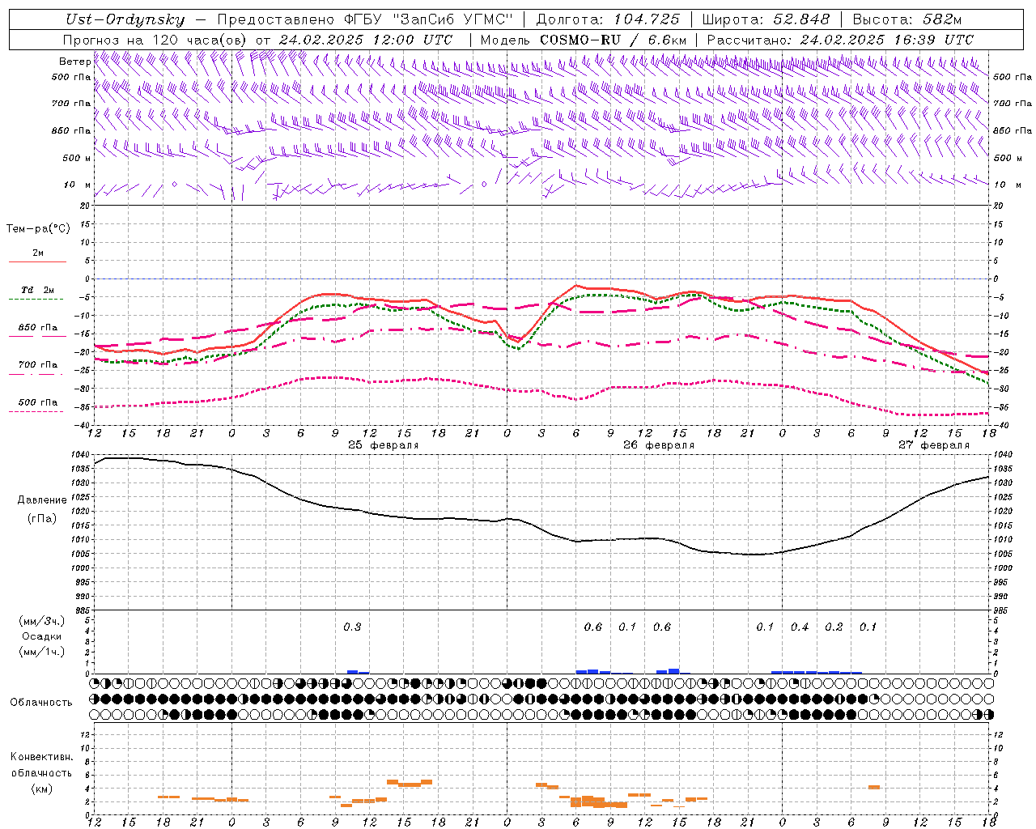This screenshot has height=829, width=1036.
Task: Click the Рассчитано: 24.02.2025 16:39 UTC timestamp
Action: coord(840,40)
